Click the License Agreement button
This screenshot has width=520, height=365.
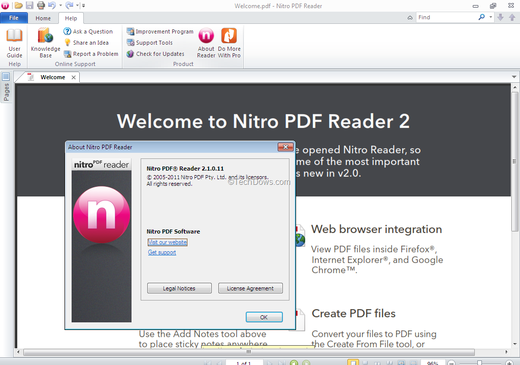[x=250, y=288]
